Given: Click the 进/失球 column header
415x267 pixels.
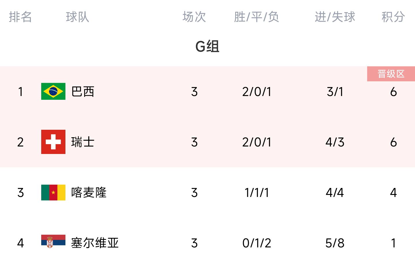Looking at the screenshot, I should point(335,17).
